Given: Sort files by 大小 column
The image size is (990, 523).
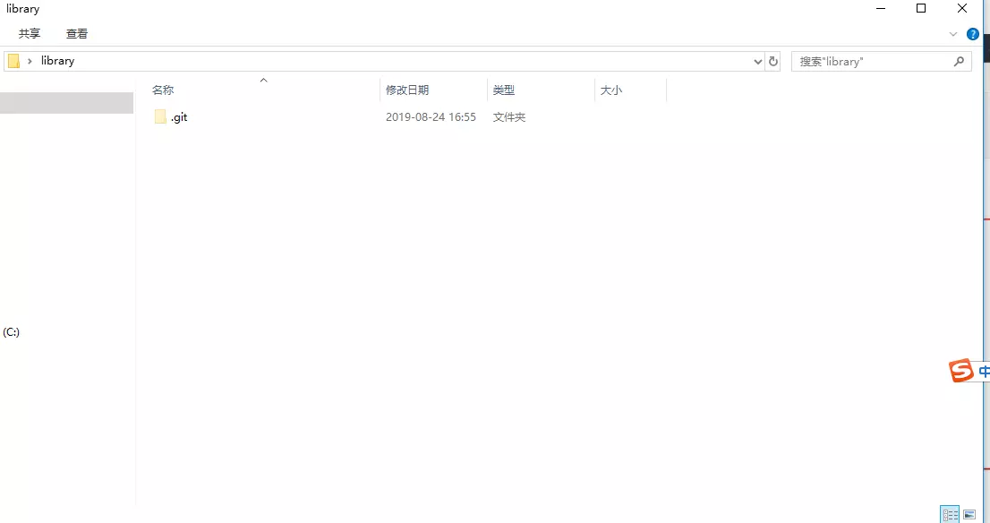Looking at the screenshot, I should point(611,90).
